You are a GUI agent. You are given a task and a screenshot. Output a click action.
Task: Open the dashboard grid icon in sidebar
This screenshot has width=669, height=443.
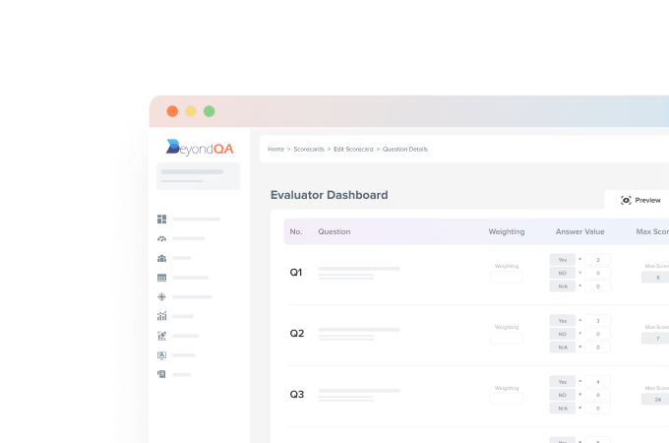click(x=161, y=219)
